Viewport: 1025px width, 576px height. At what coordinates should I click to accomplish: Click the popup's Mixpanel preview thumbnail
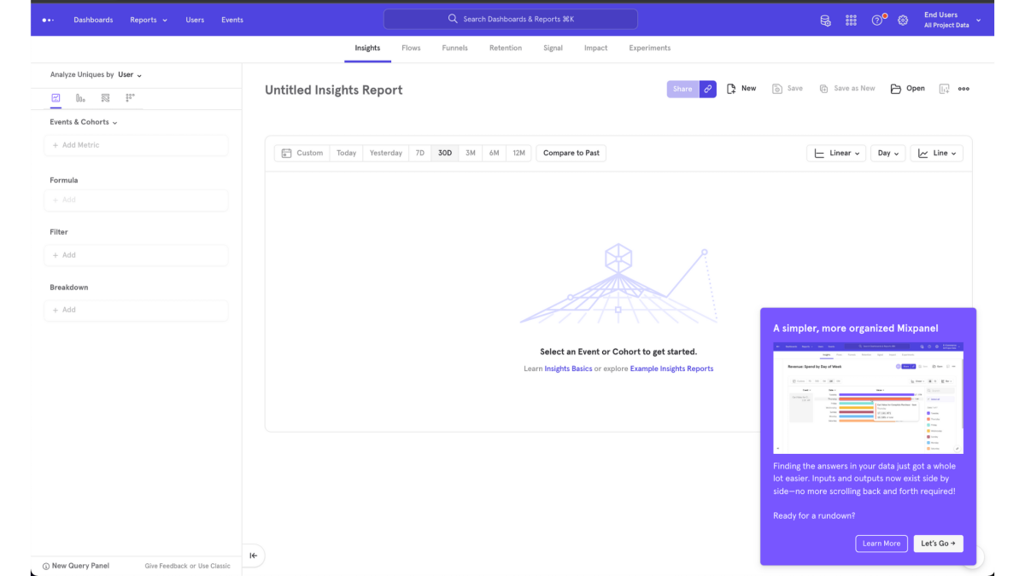[x=868, y=398]
